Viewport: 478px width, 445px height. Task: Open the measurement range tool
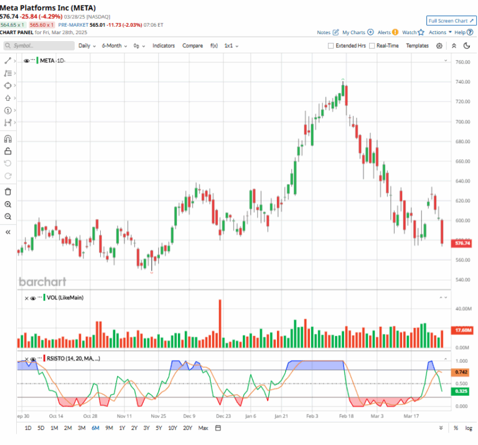tap(7, 123)
